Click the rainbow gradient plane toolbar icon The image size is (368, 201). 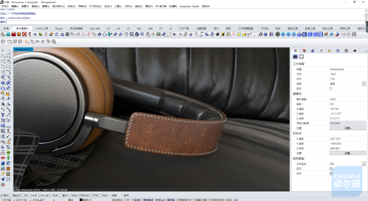click(51, 34)
